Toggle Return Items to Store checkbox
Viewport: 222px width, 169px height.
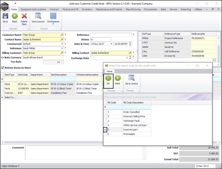pyautogui.click(x=3, y=68)
